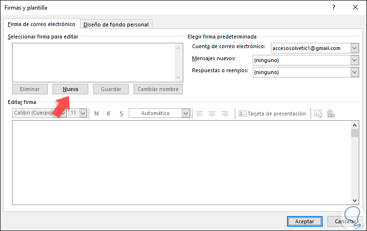Toggle italic (K) formatting

pos(109,114)
